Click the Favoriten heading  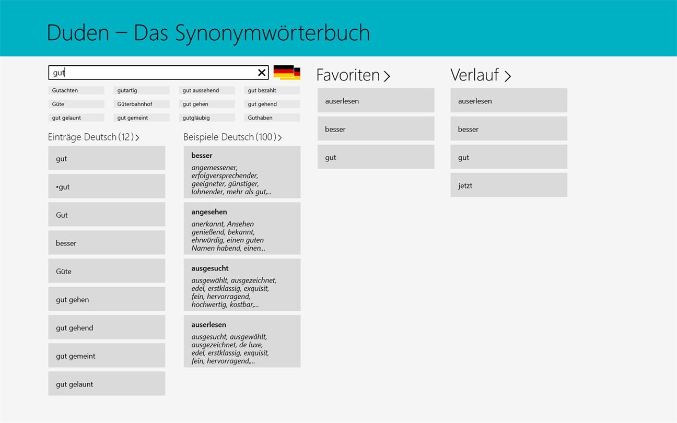tap(348, 75)
